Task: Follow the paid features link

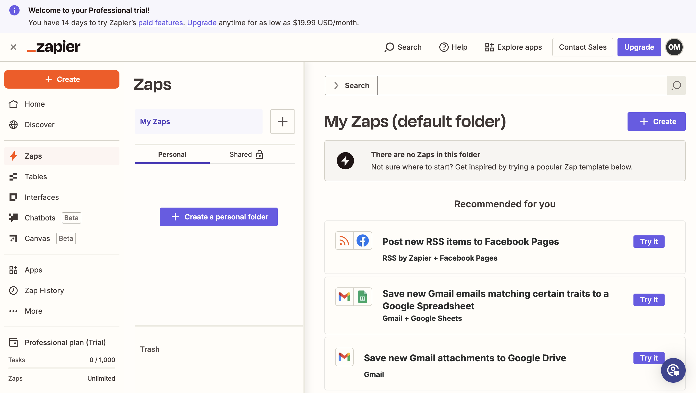Action: click(161, 23)
